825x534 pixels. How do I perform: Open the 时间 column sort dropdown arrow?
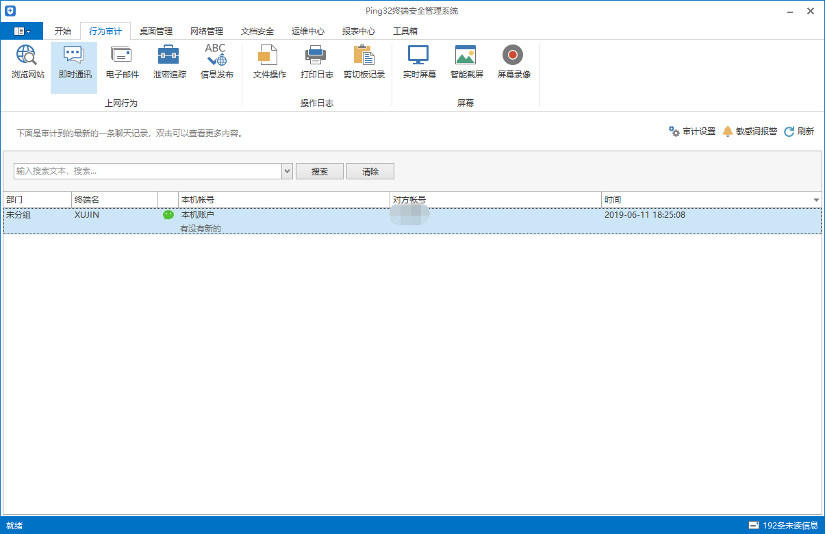[816, 200]
